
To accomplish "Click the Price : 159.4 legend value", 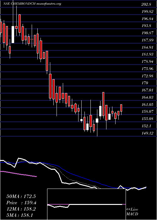I will 21,203.
